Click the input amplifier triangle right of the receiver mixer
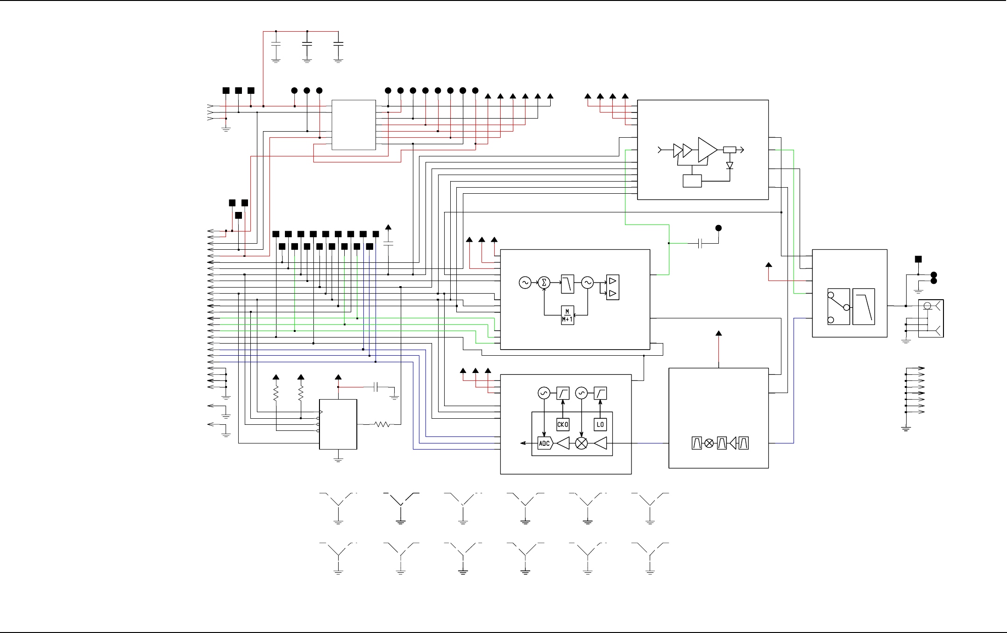The image size is (1007, 633). tap(601, 443)
